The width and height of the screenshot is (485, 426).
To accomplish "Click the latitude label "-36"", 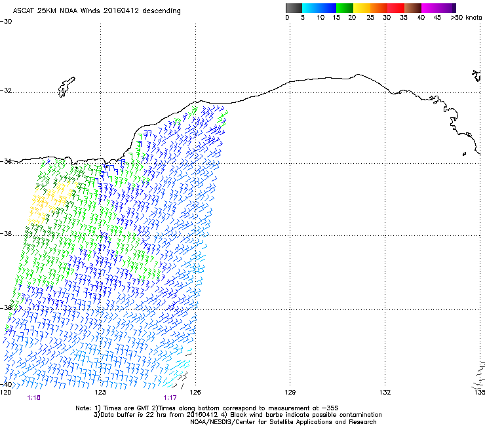I will (6, 233).
